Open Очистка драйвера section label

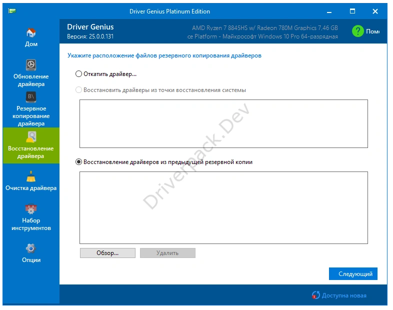click(x=31, y=188)
